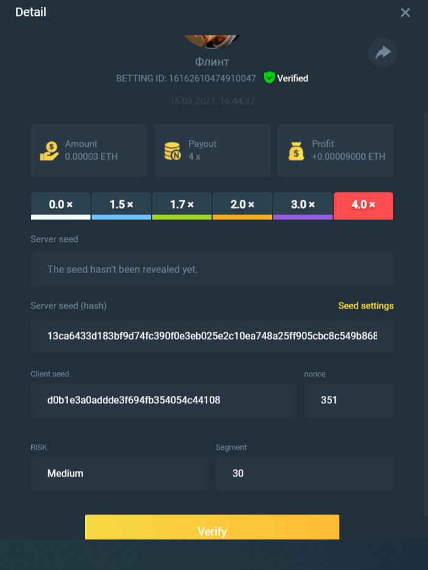
Task: Select the 1.7× multiplier segment
Action: click(x=182, y=205)
